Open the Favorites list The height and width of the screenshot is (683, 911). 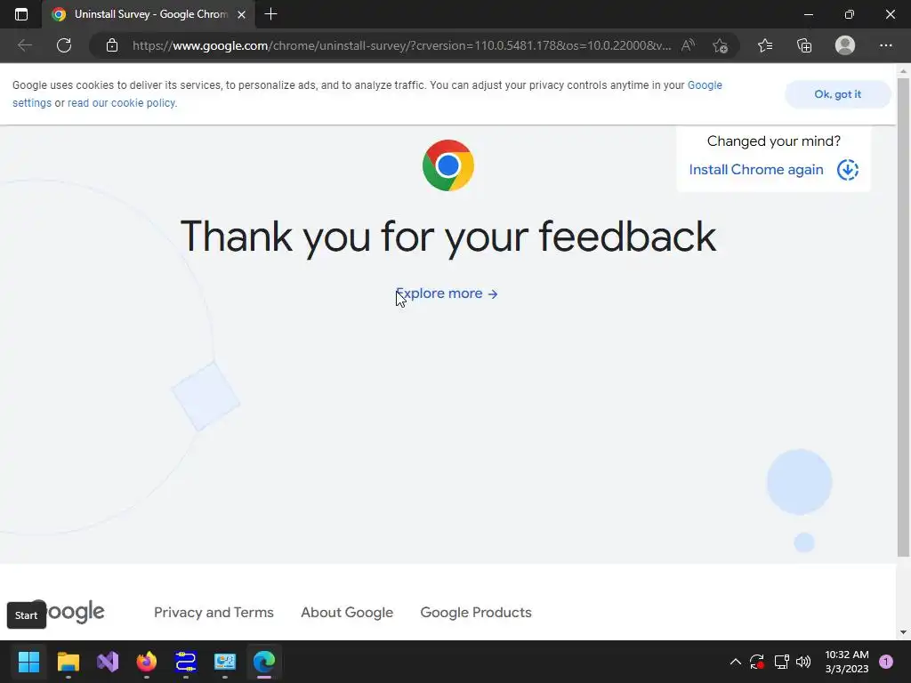pos(765,45)
